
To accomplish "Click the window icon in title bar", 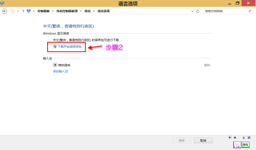I will tap(2, 3).
